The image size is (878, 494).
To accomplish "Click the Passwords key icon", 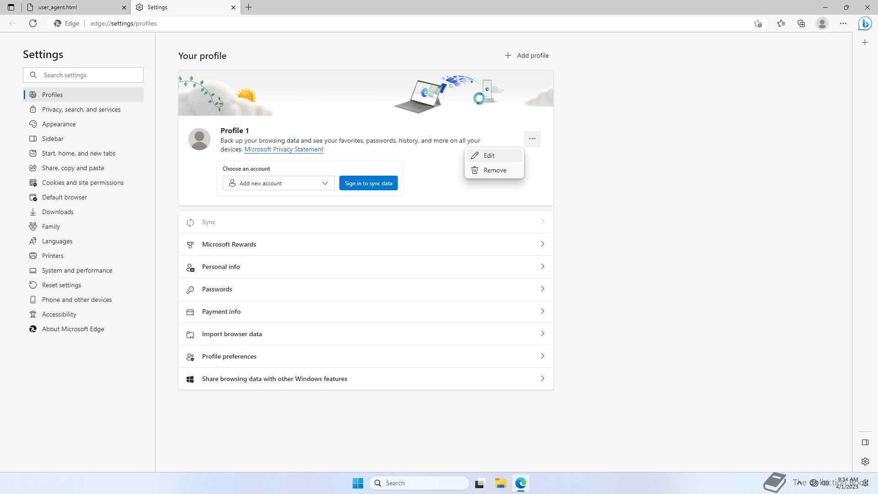I will click(190, 290).
